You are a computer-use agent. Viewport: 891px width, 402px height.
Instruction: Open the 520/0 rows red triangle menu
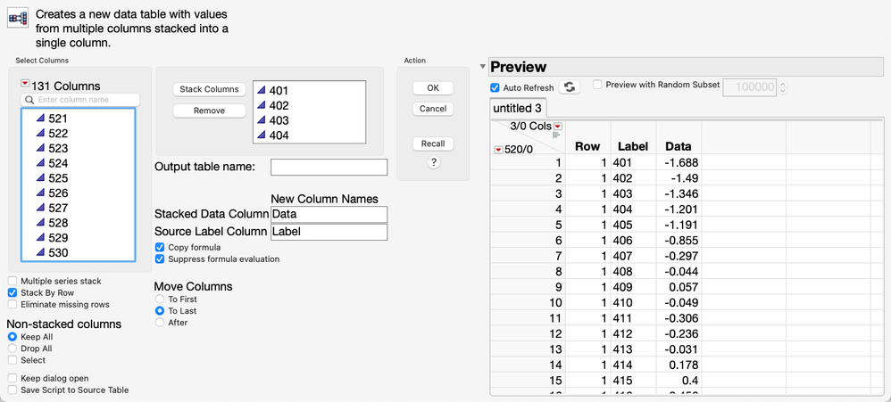(x=498, y=150)
